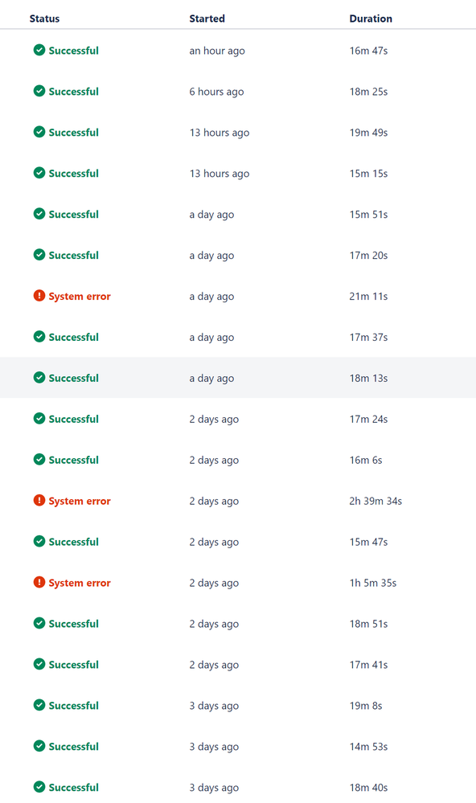The width and height of the screenshot is (476, 803).
Task: Click the Started column header
Action: click(207, 18)
